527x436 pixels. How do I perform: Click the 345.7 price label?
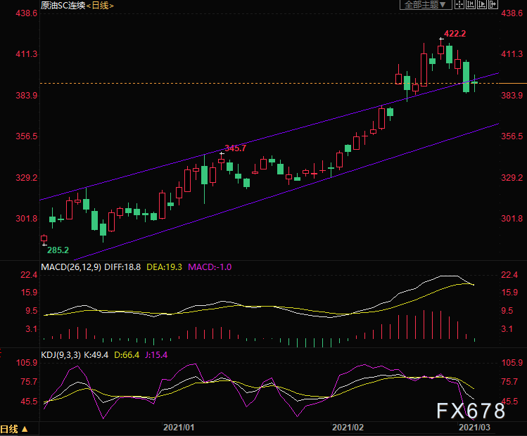tap(235, 148)
